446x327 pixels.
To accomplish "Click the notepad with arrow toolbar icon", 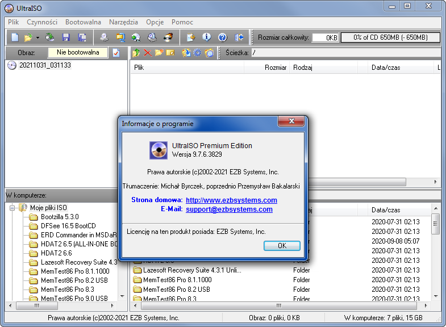I will click(191, 37).
